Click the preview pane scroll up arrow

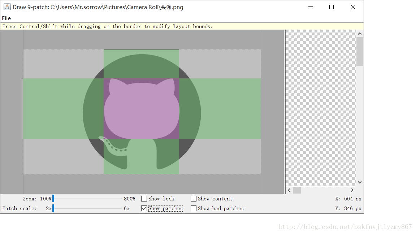pos(360,34)
